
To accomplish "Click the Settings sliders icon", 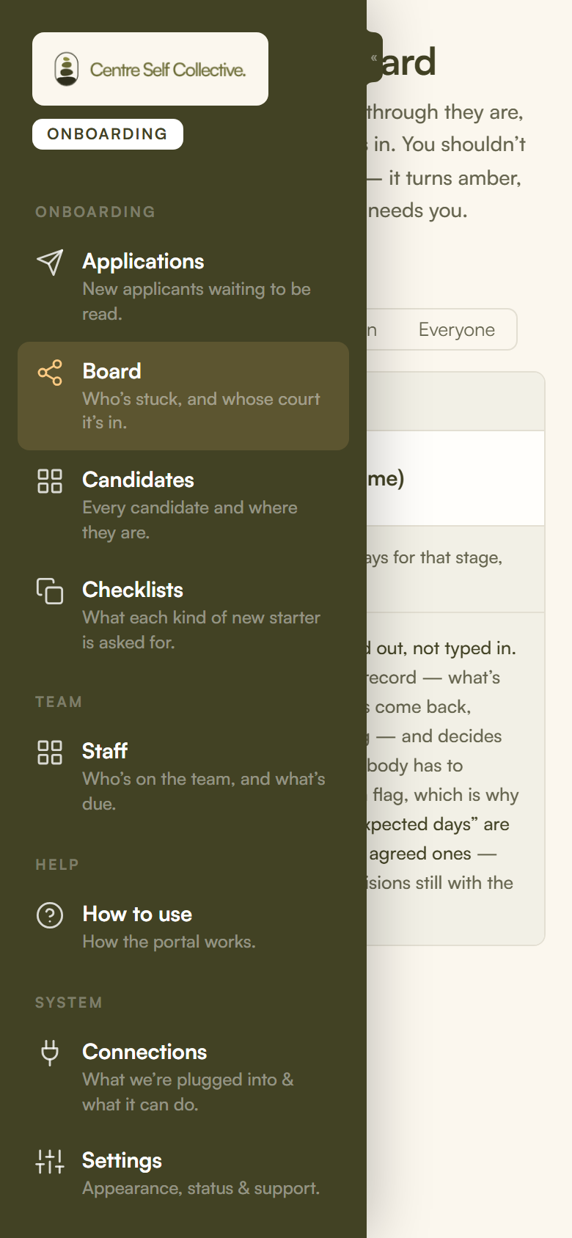I will [x=50, y=1162].
